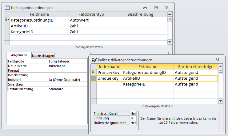Click the Beschriftung property input field
Screen dimensions: 228x136
pos(67,75)
